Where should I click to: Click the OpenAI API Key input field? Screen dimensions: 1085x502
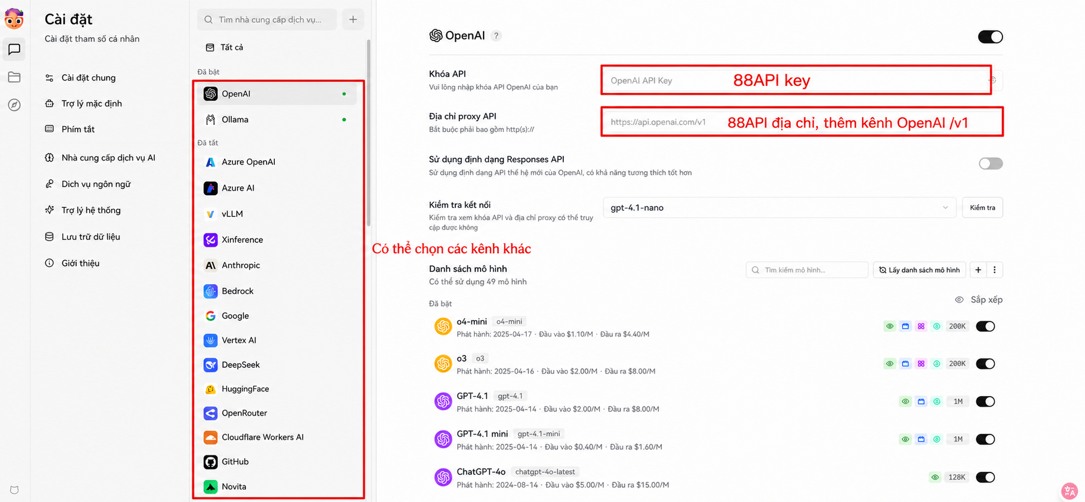point(803,81)
